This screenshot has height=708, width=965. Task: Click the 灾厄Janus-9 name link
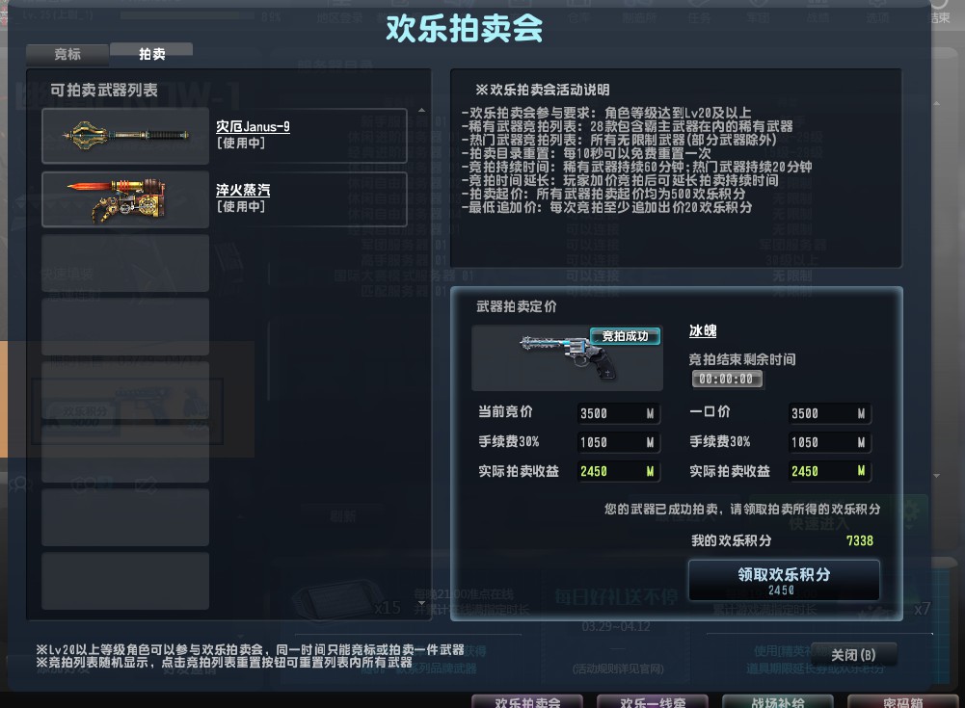click(x=253, y=127)
